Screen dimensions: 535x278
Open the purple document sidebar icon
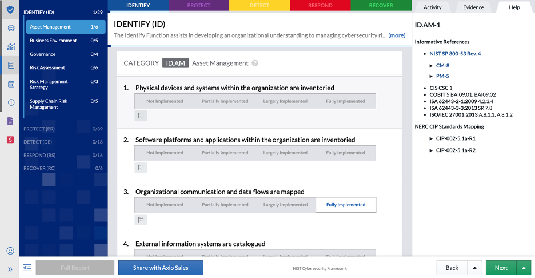(10, 121)
